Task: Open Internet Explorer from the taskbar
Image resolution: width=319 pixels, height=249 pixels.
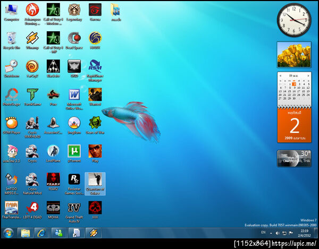Action: point(41,233)
